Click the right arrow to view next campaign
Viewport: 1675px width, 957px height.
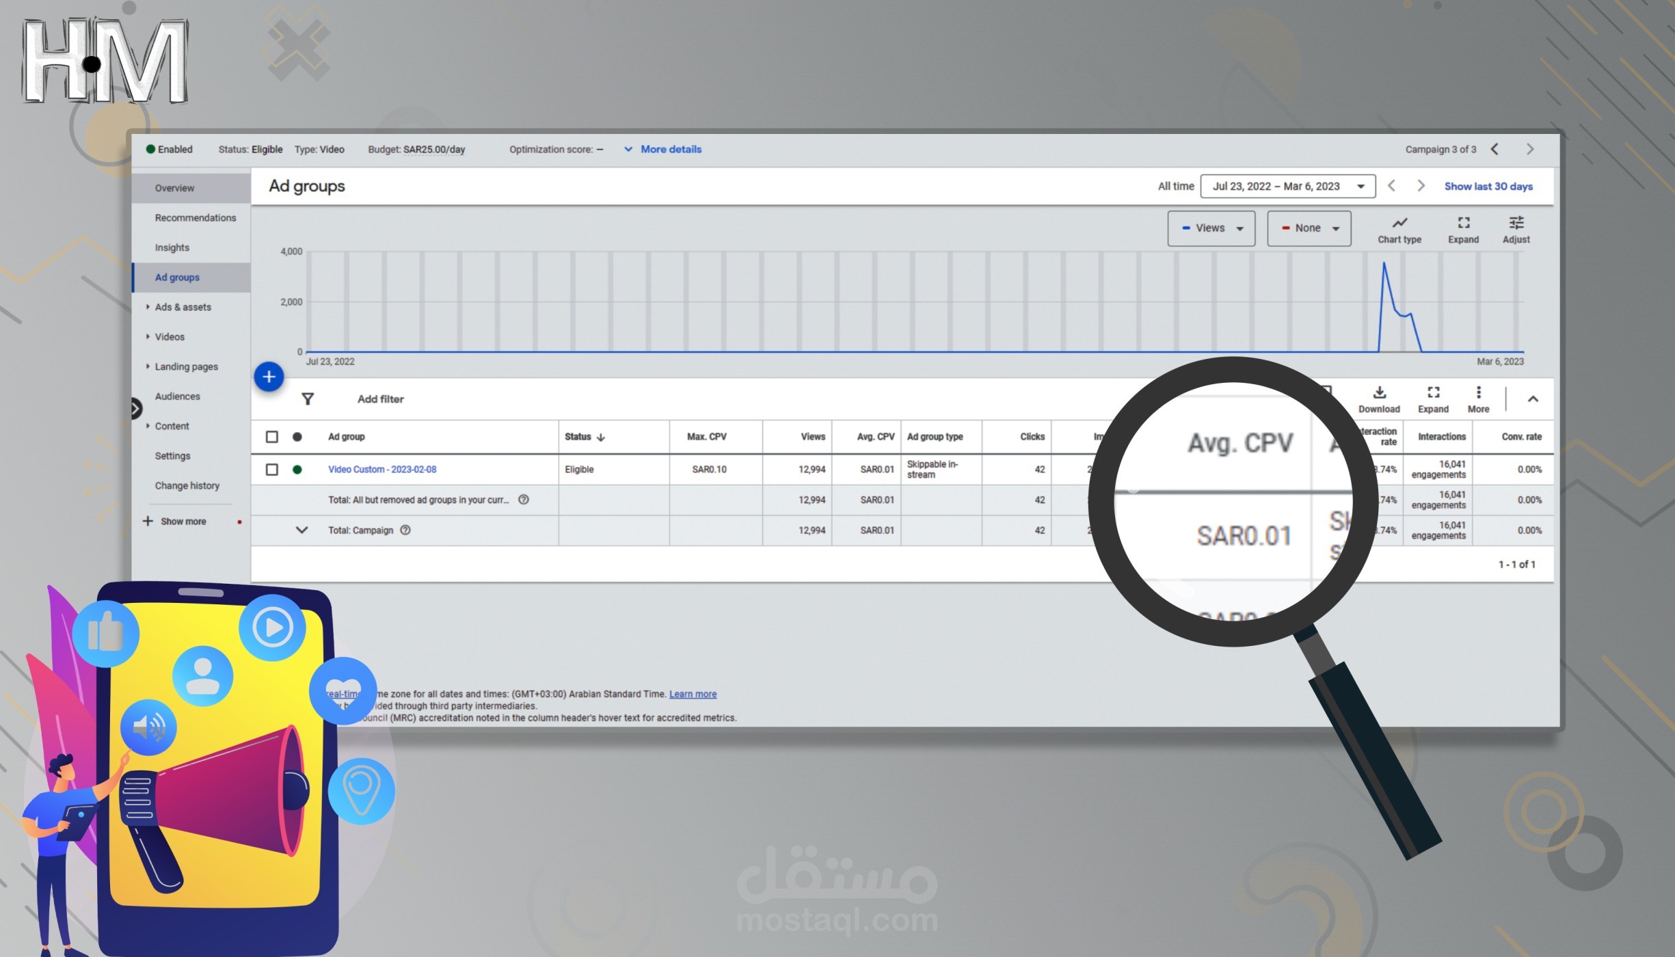[x=1530, y=149]
